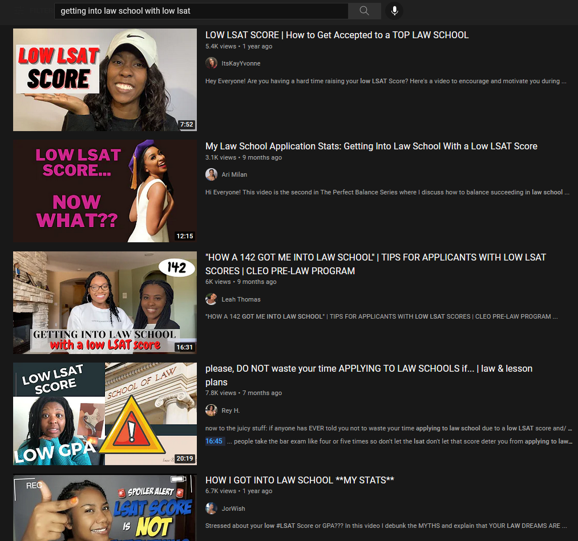Click description 'Stressed about your low #LSAT'
Screen dimensions: 578x541
tap(386, 526)
